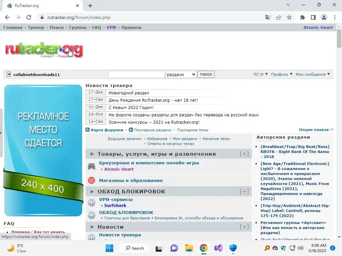Open Visual Studio from taskbar
Image resolution: width=342 pixels, height=256 pixels.
pos(218,248)
